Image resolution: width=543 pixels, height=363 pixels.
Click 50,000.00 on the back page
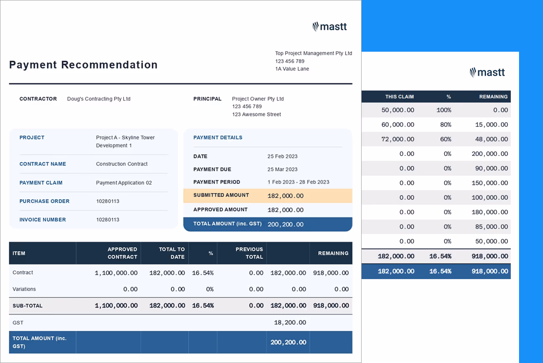[398, 110]
